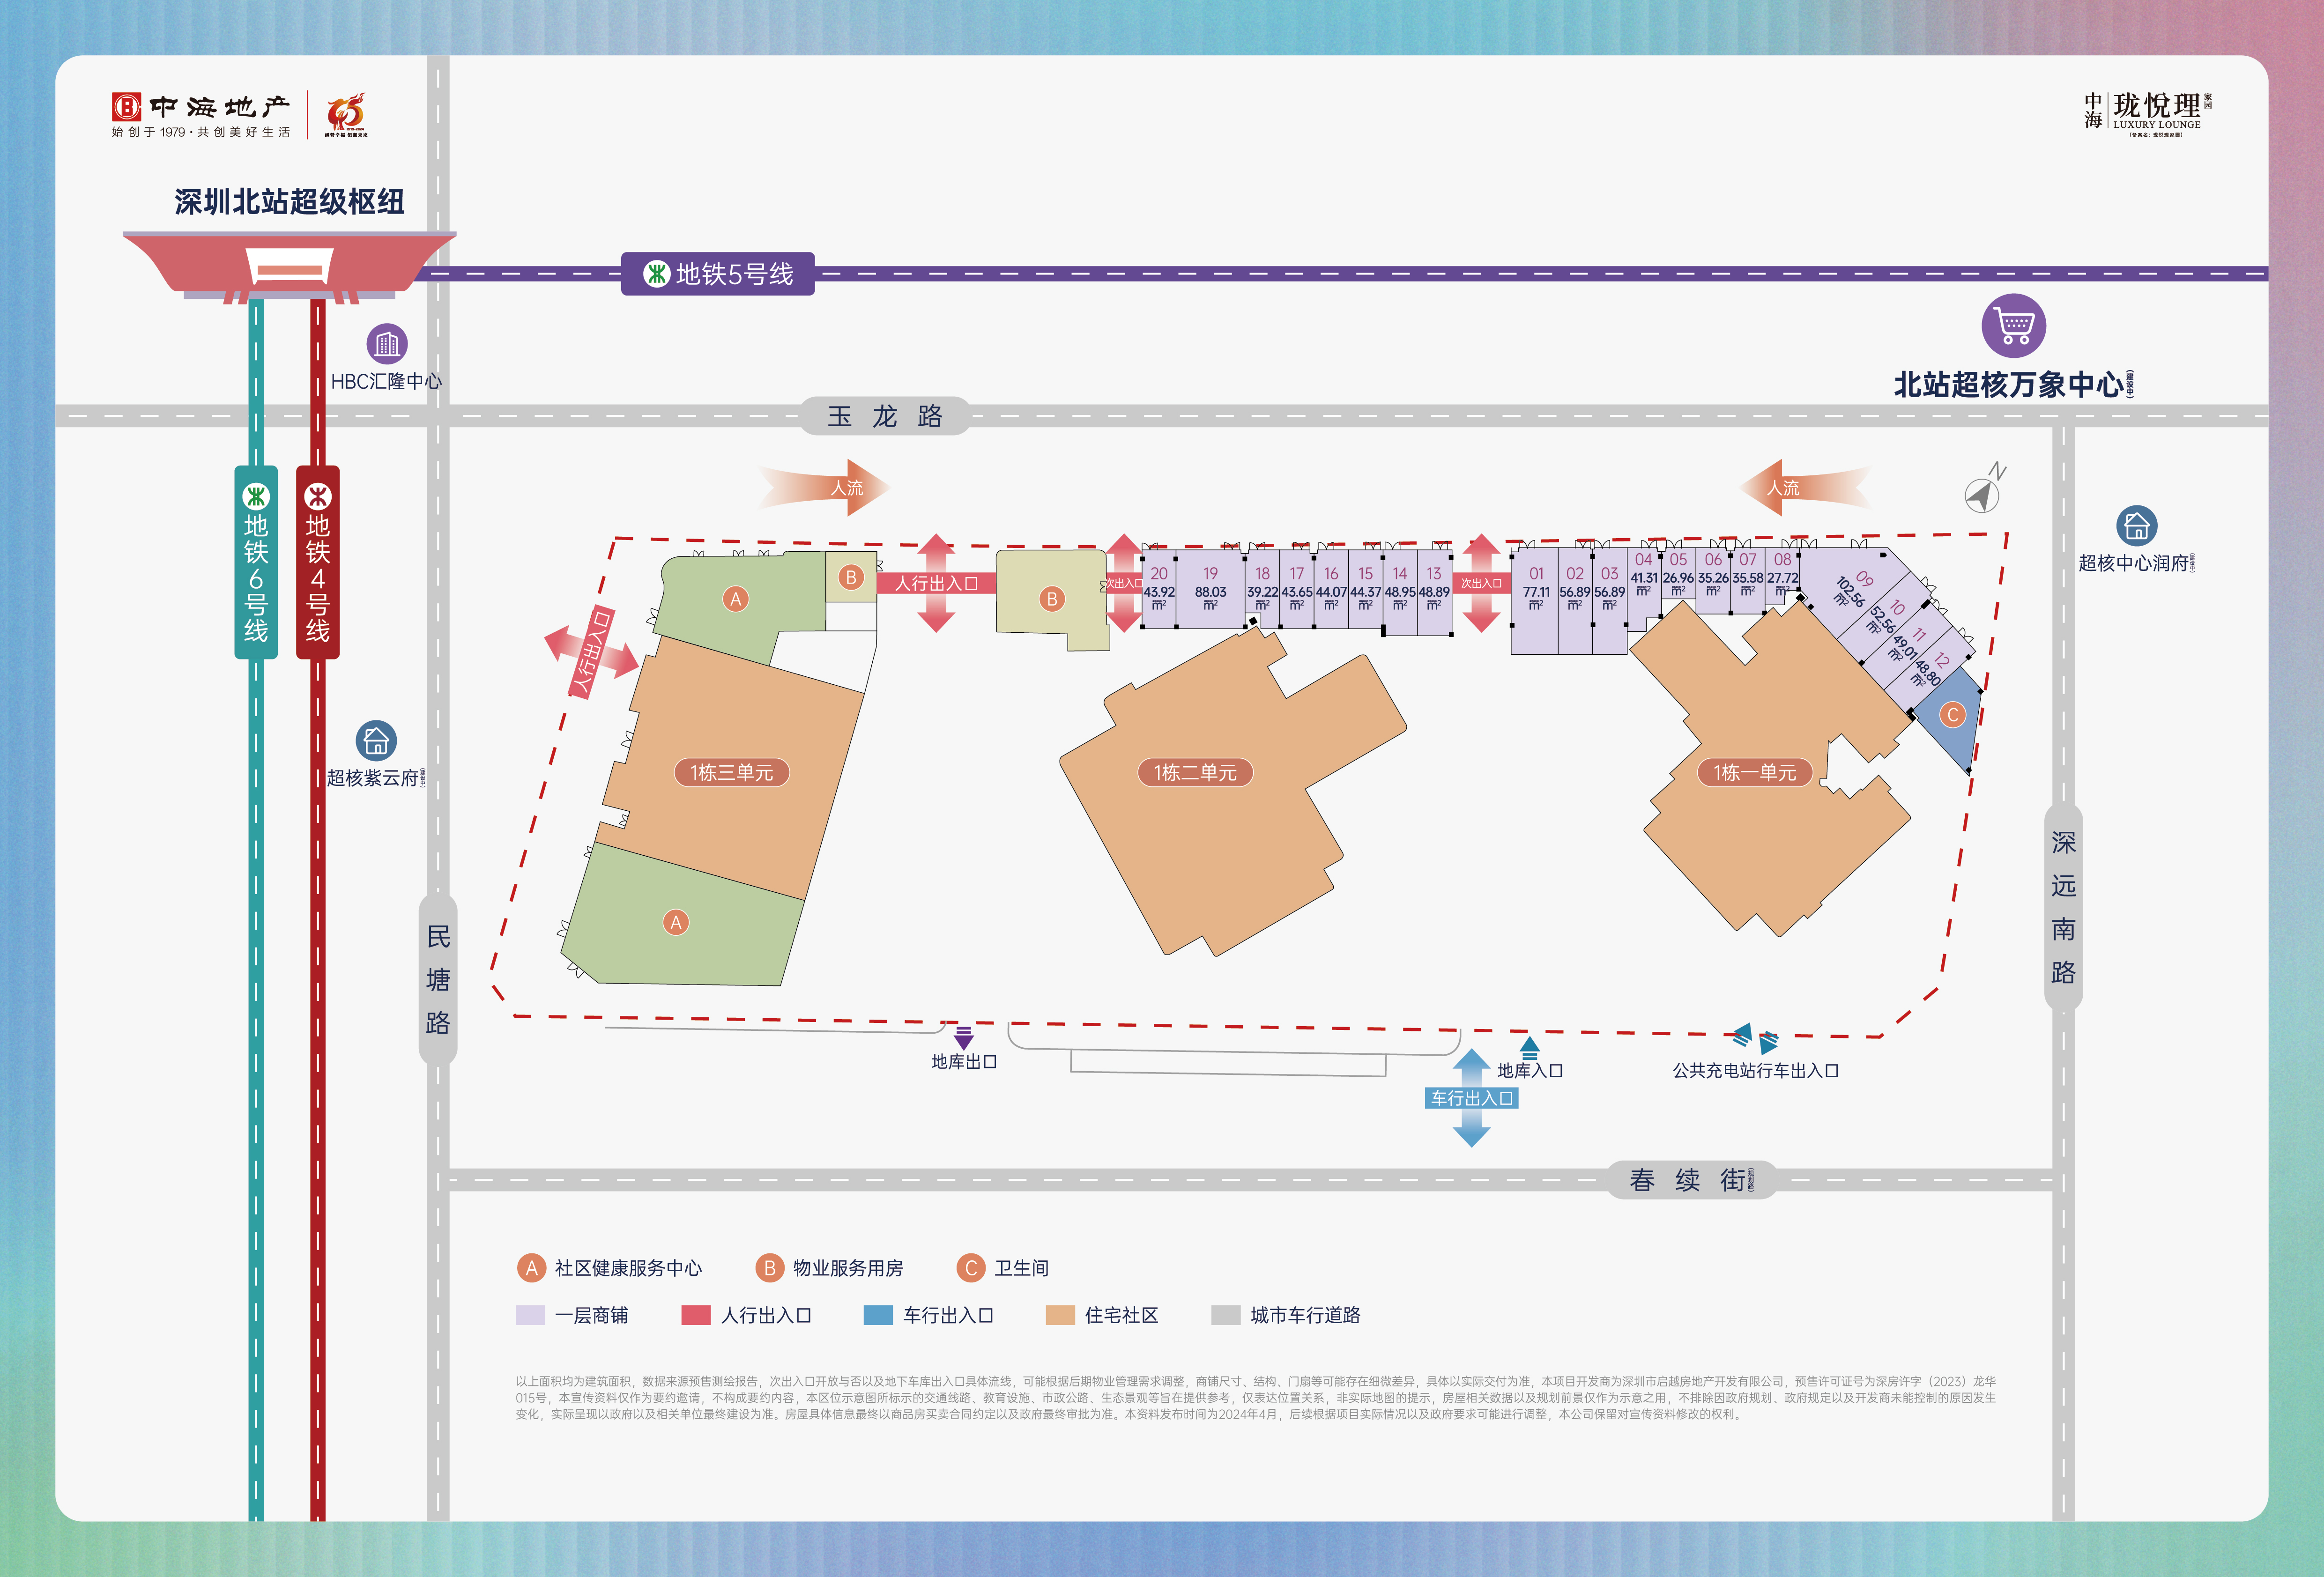Click the 超核中心润府 house icon

(2136, 526)
